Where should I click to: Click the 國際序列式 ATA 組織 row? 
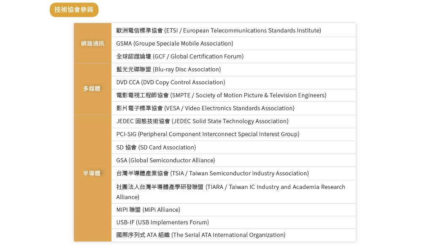[233, 235]
